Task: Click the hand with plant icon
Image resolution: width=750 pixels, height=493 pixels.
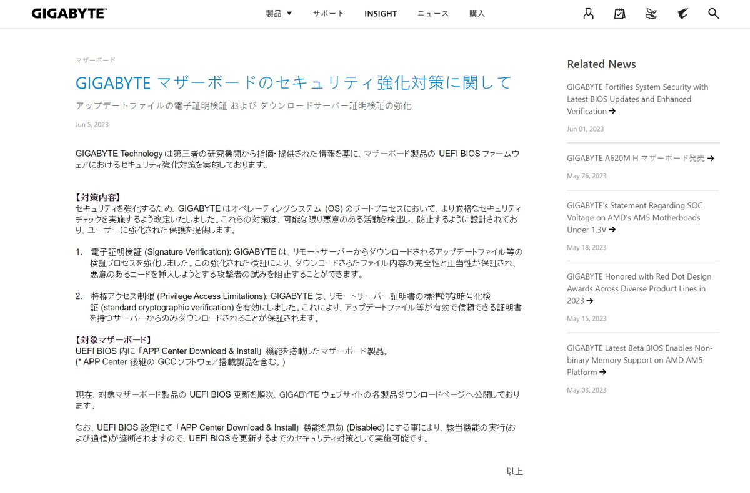Action: coord(651,13)
